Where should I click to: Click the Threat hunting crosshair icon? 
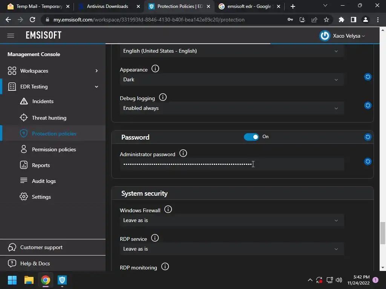pyautogui.click(x=24, y=117)
